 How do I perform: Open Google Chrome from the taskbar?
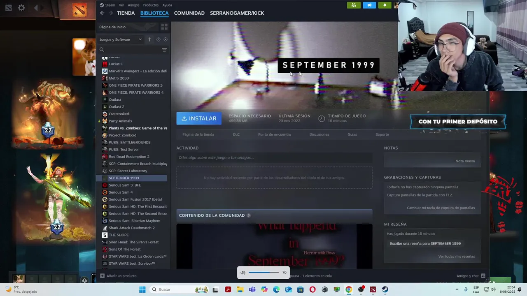349,289
